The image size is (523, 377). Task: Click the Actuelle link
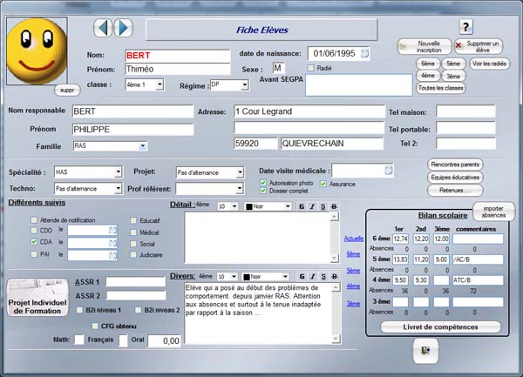click(x=353, y=238)
